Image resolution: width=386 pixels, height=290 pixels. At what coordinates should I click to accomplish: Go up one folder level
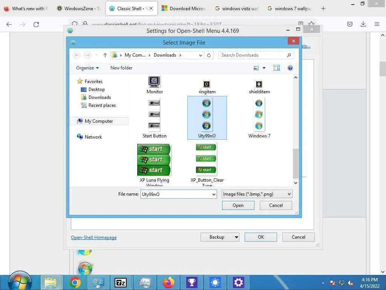click(105, 55)
